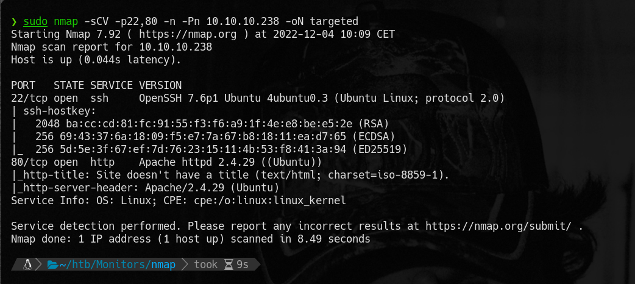Click the chevron separator before 'took'

184,264
